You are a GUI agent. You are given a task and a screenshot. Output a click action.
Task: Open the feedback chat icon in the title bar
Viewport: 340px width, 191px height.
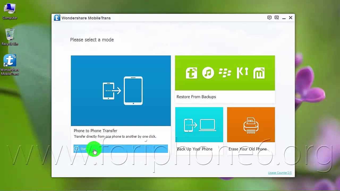[x=269, y=18]
